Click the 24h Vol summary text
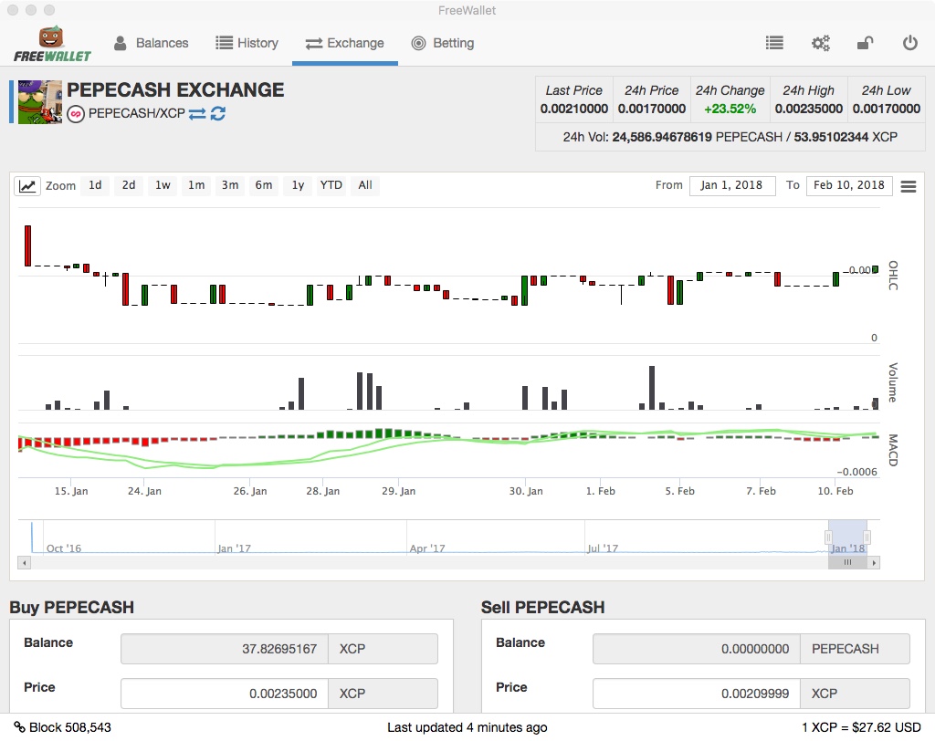Screen dimensions: 935x741 730,137
